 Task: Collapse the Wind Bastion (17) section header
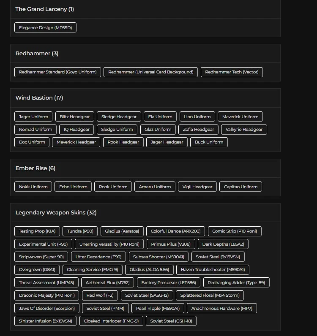click(39, 98)
